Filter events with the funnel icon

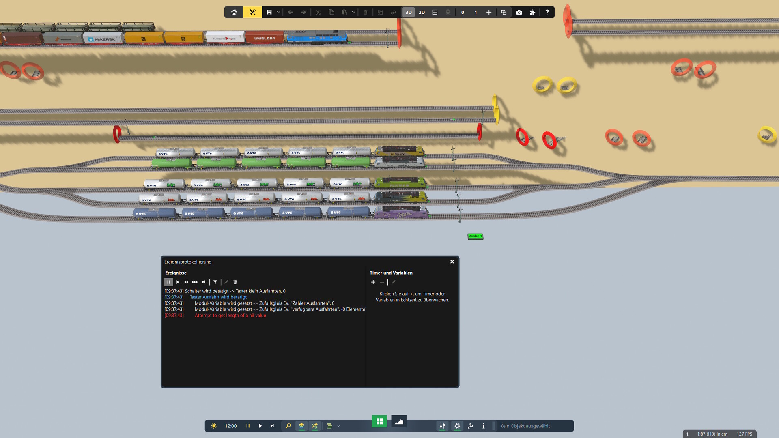pyautogui.click(x=215, y=282)
